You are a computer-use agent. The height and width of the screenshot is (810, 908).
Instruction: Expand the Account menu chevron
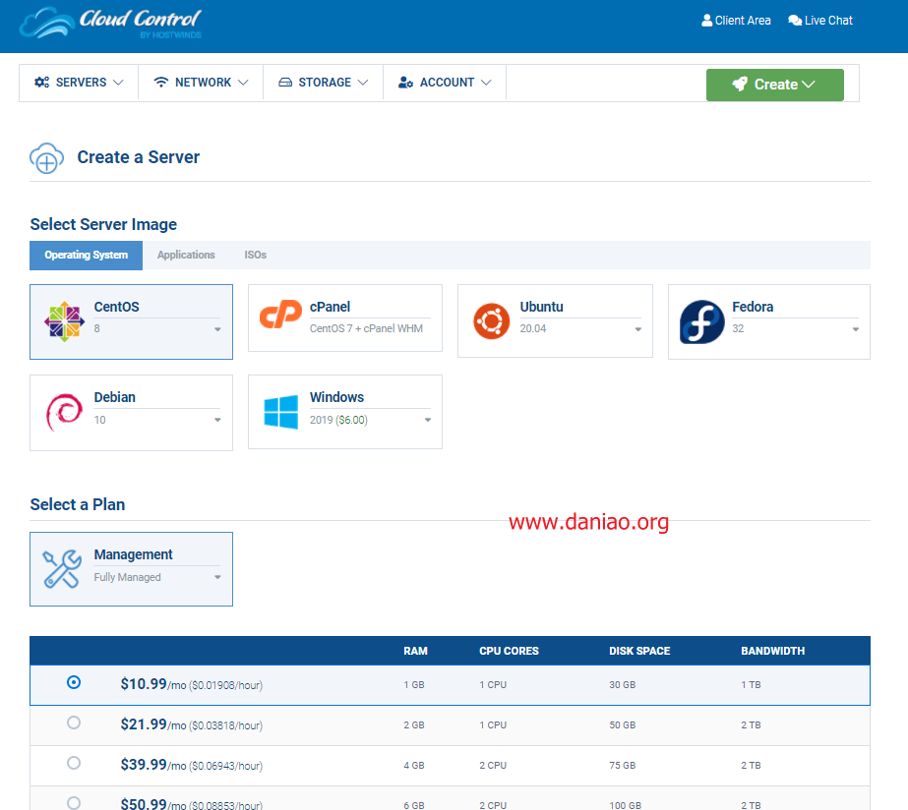(x=486, y=83)
